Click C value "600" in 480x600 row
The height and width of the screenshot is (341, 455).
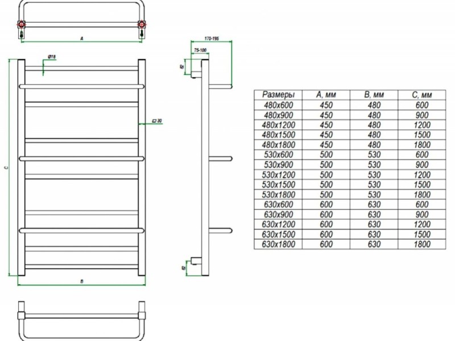coord(421,105)
